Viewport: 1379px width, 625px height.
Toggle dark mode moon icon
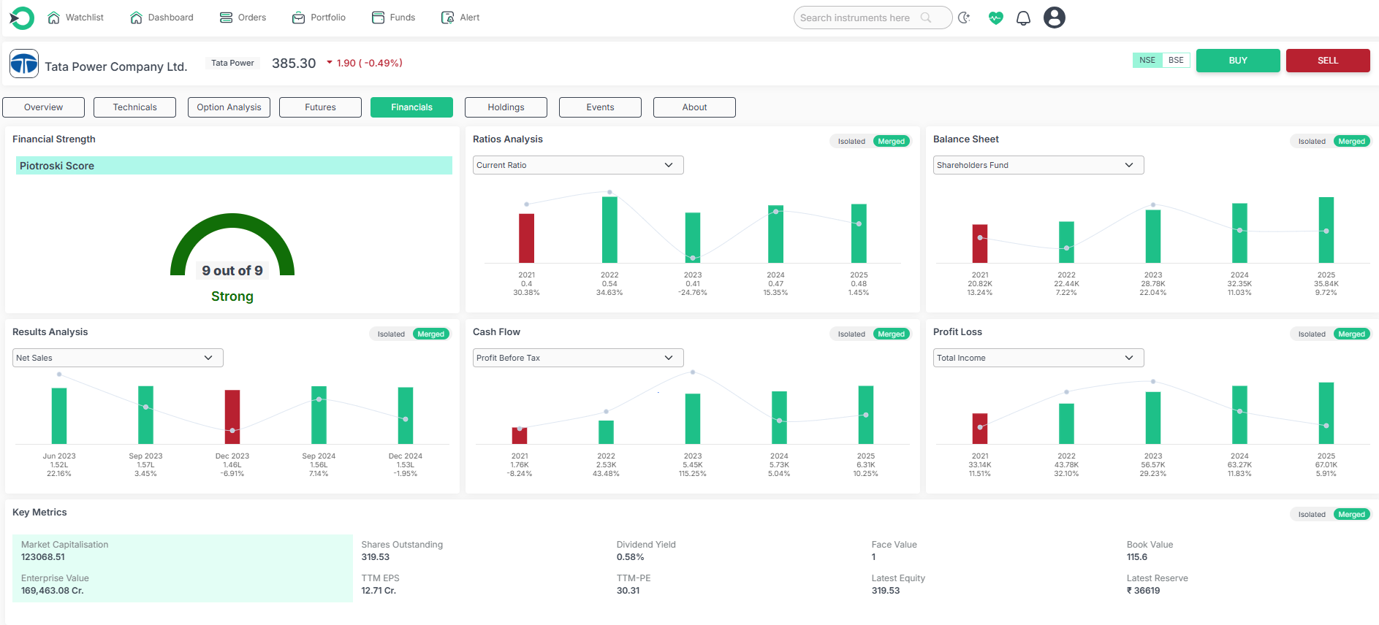[x=965, y=18]
